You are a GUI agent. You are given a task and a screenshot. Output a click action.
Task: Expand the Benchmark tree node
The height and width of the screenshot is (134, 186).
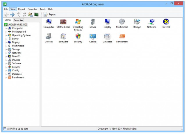(6, 78)
